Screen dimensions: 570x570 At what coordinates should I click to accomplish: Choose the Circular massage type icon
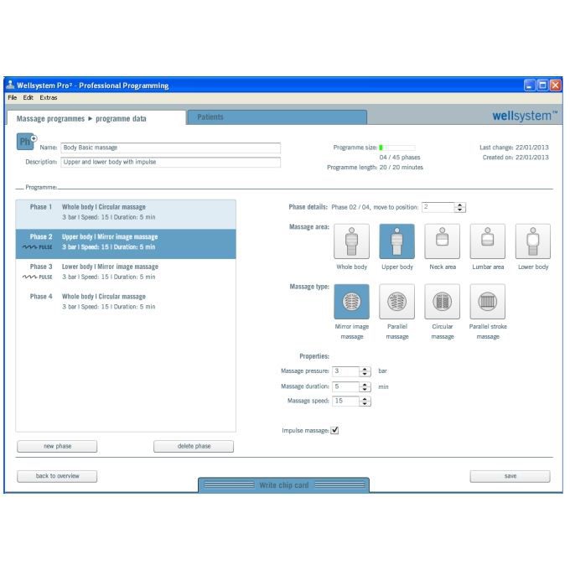443,302
